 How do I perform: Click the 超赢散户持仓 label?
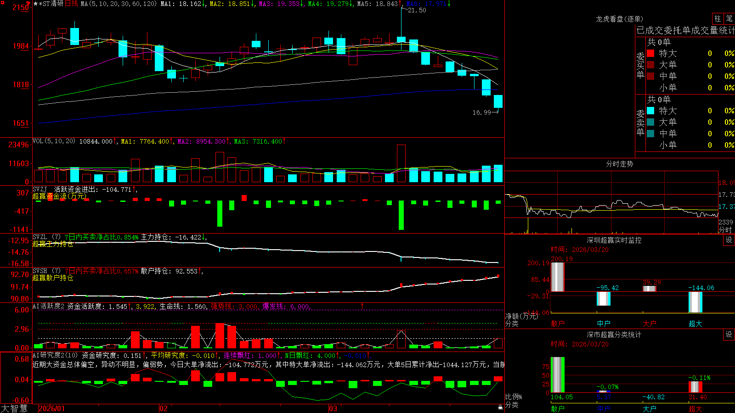tap(53, 278)
